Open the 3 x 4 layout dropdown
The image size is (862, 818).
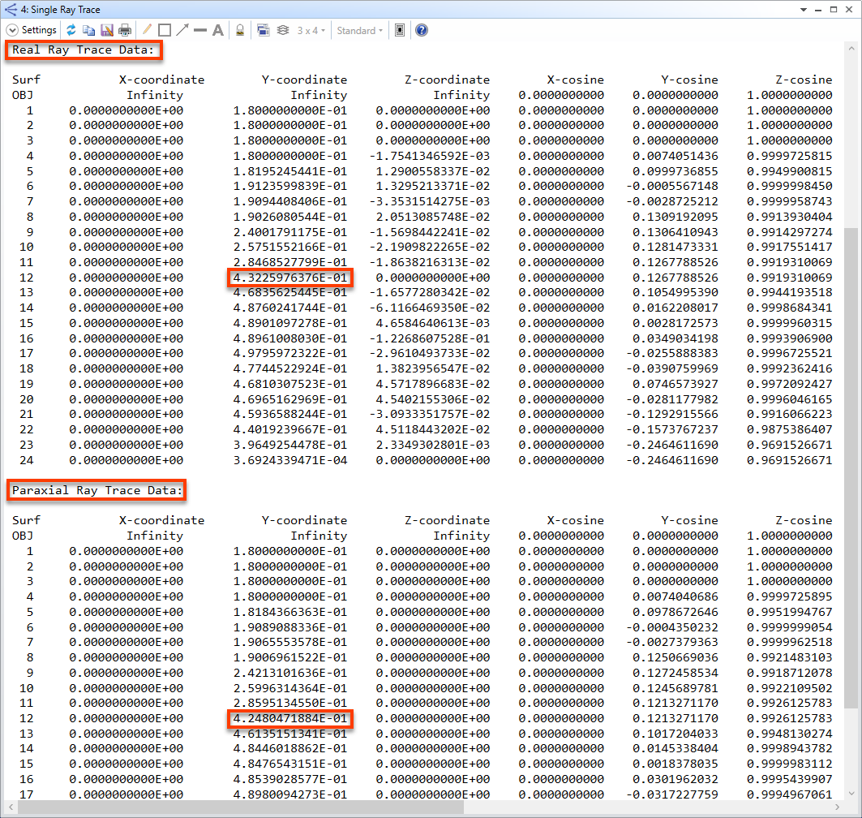point(311,31)
